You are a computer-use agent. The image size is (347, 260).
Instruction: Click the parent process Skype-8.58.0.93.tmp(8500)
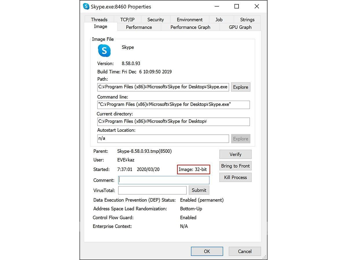[x=144, y=151]
